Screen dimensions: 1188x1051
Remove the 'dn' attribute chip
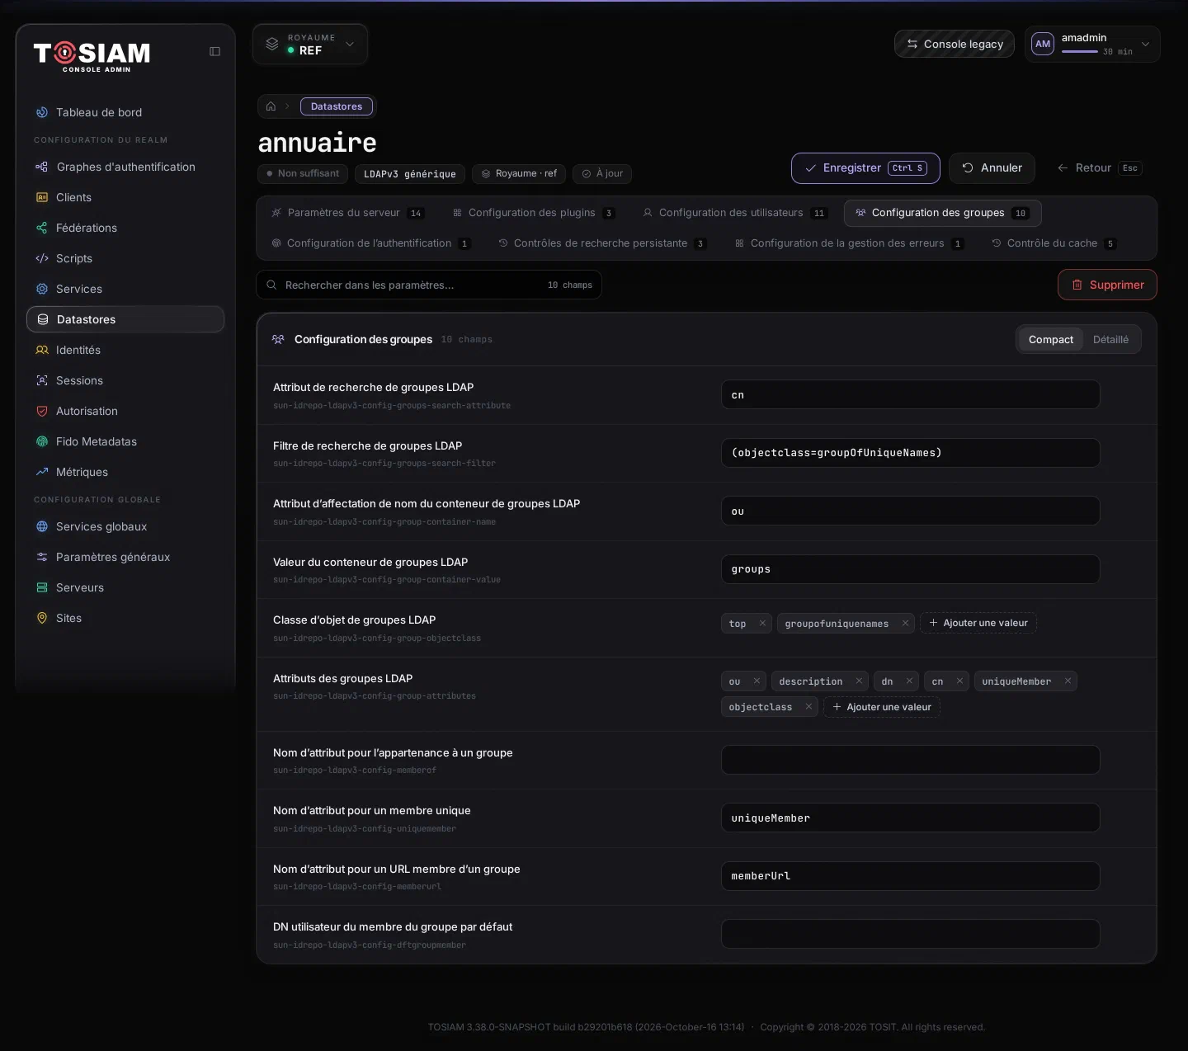[x=909, y=681]
